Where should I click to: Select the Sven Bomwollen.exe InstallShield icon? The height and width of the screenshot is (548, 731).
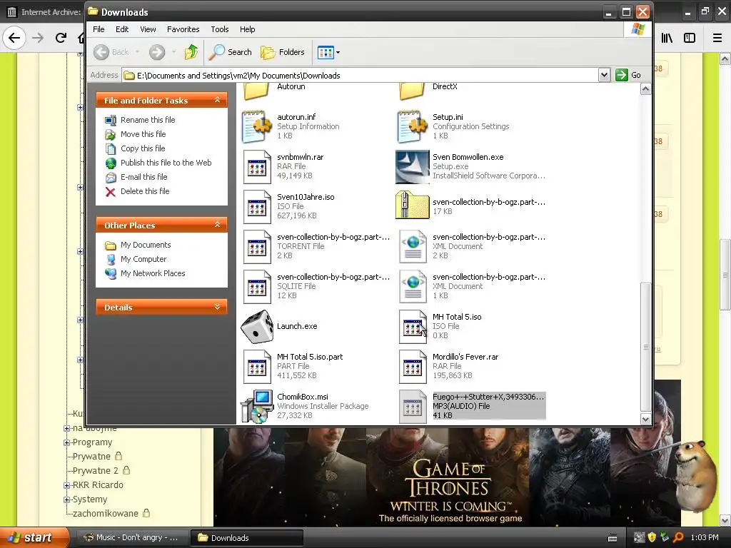pyautogui.click(x=412, y=167)
